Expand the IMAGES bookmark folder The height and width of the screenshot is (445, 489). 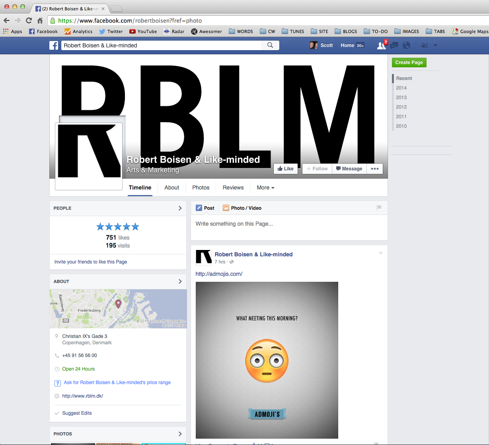coord(407,31)
